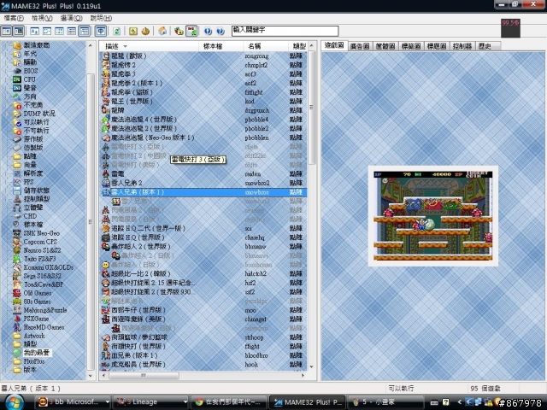Screen dimensions: 547x410
Task: Select the 可以執行 tree item
Action: pos(36,122)
